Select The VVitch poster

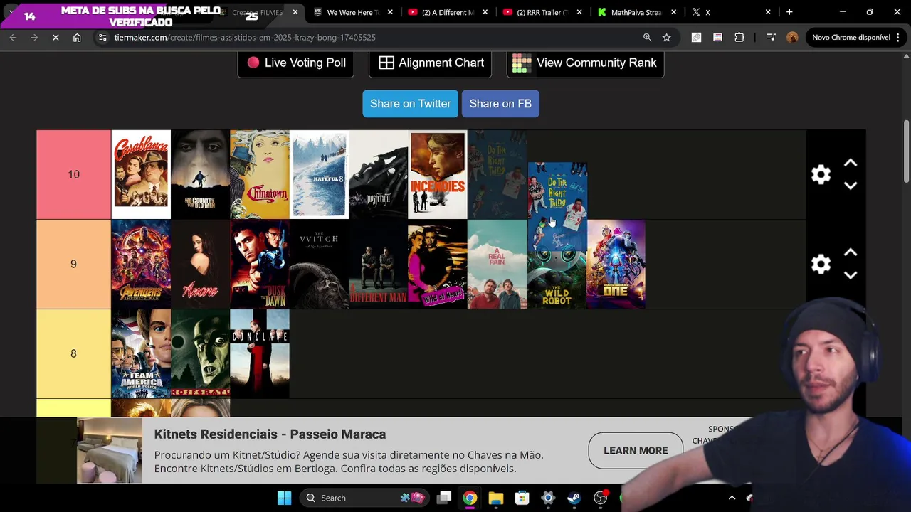pos(319,264)
